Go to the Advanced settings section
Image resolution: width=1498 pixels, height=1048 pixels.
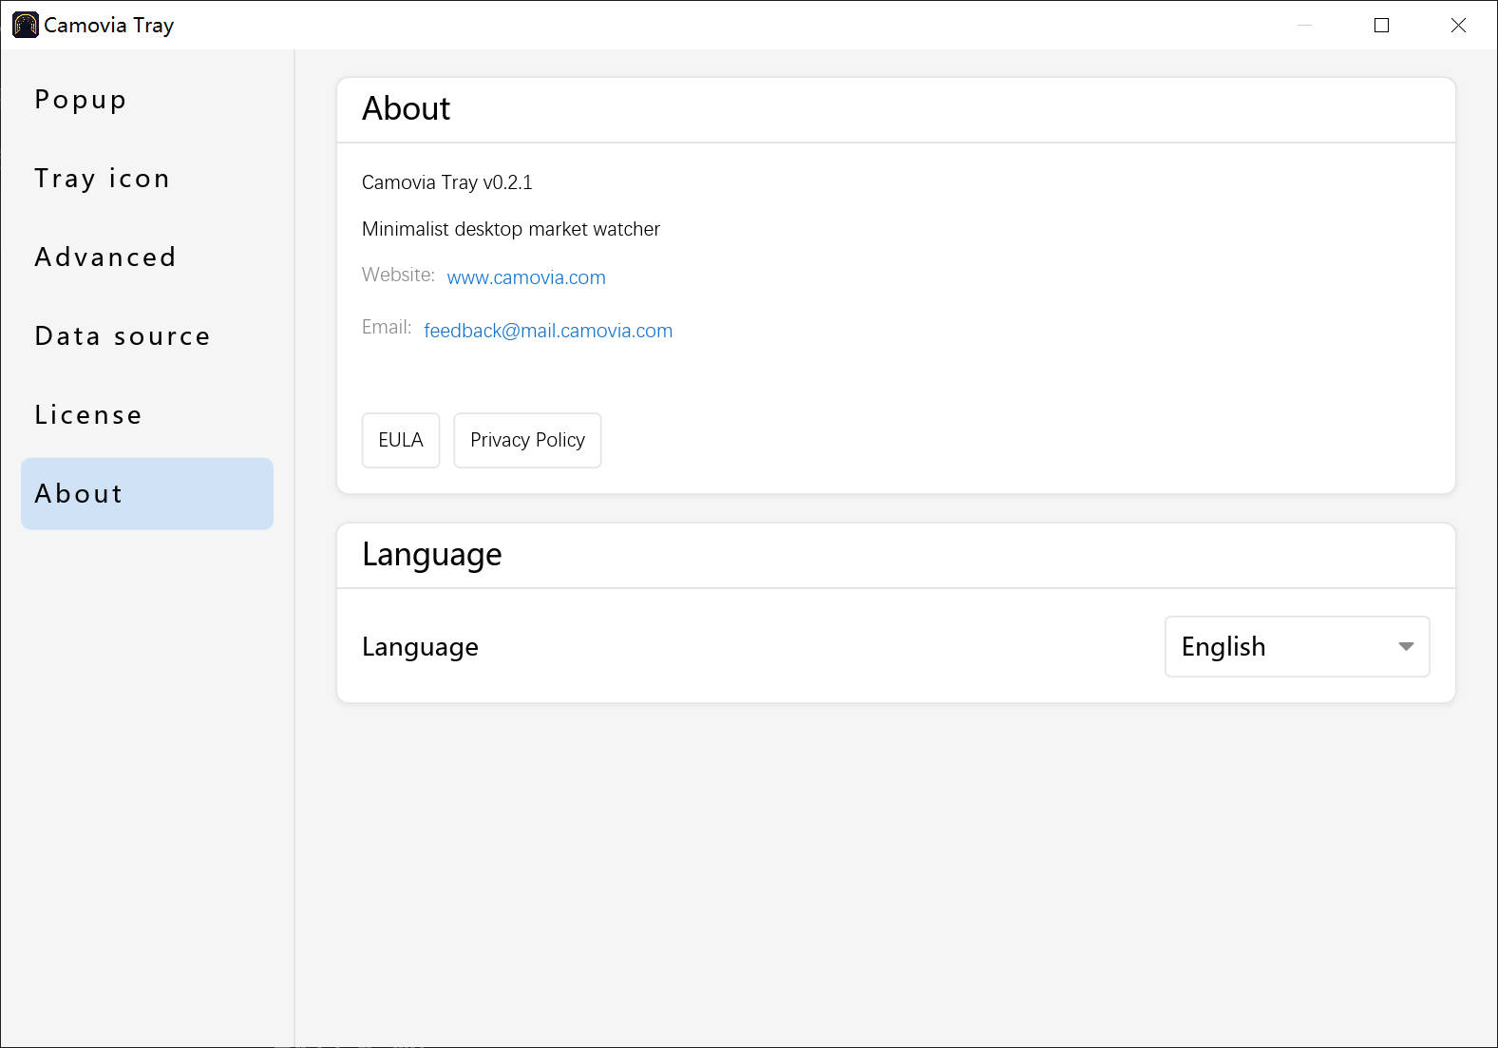point(147,257)
